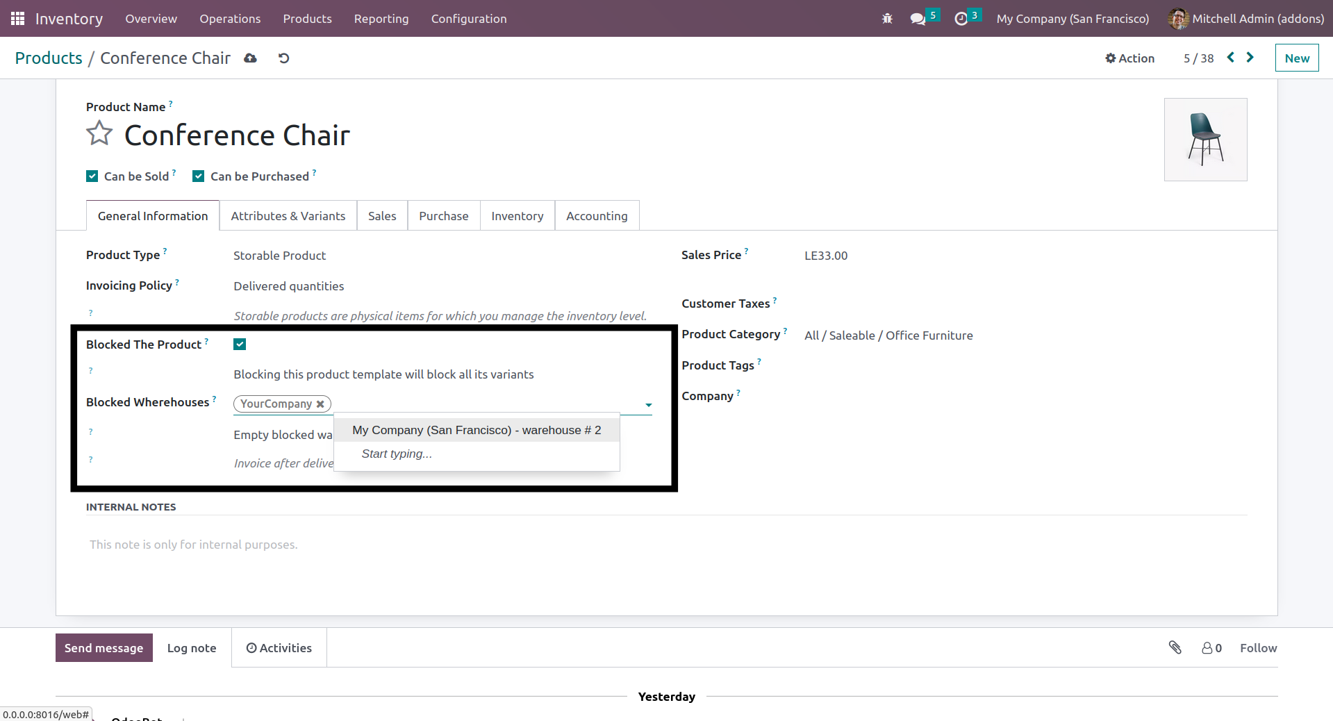Image resolution: width=1333 pixels, height=721 pixels.
Task: Discard changes with the undo icon
Action: pyautogui.click(x=283, y=58)
